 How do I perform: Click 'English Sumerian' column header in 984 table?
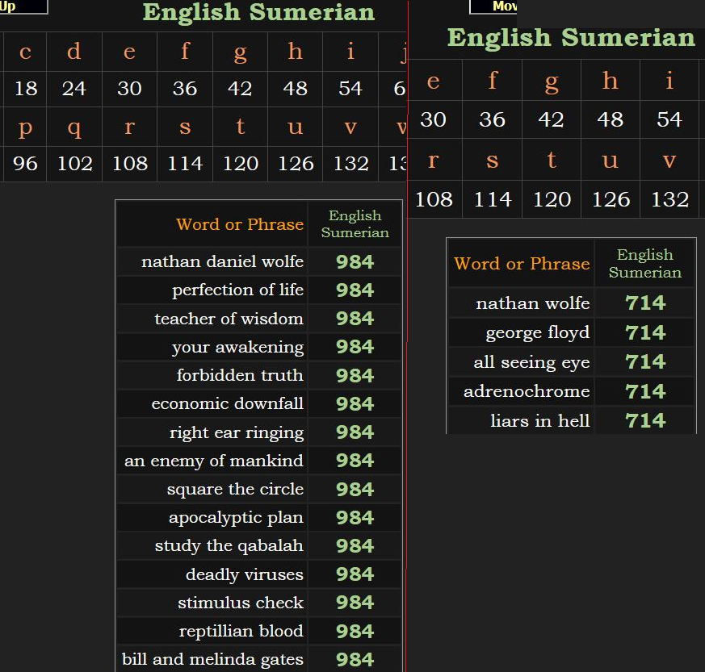tap(355, 223)
